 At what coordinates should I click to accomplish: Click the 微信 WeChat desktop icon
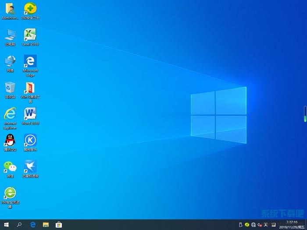click(10, 166)
